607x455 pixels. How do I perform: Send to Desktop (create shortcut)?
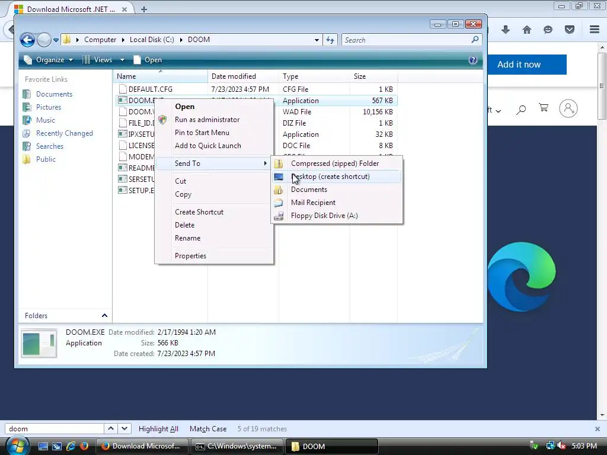click(337, 177)
